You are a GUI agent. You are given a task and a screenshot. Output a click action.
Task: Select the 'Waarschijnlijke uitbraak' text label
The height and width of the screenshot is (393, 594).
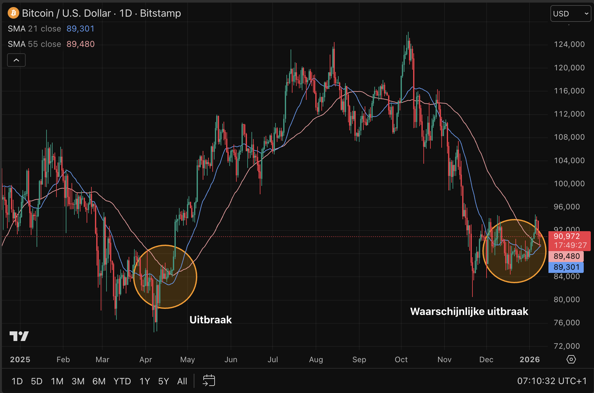coord(469,311)
